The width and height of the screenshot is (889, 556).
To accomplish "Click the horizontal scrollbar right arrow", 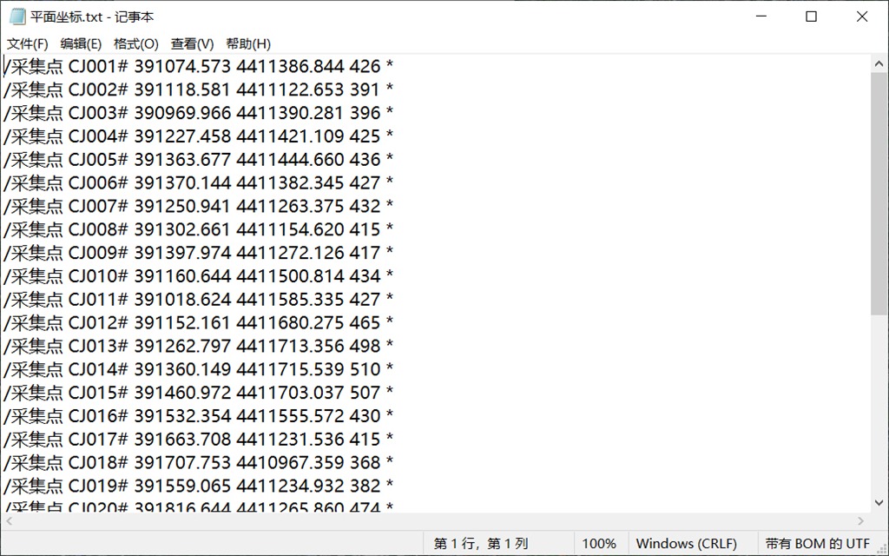I will coord(861,521).
